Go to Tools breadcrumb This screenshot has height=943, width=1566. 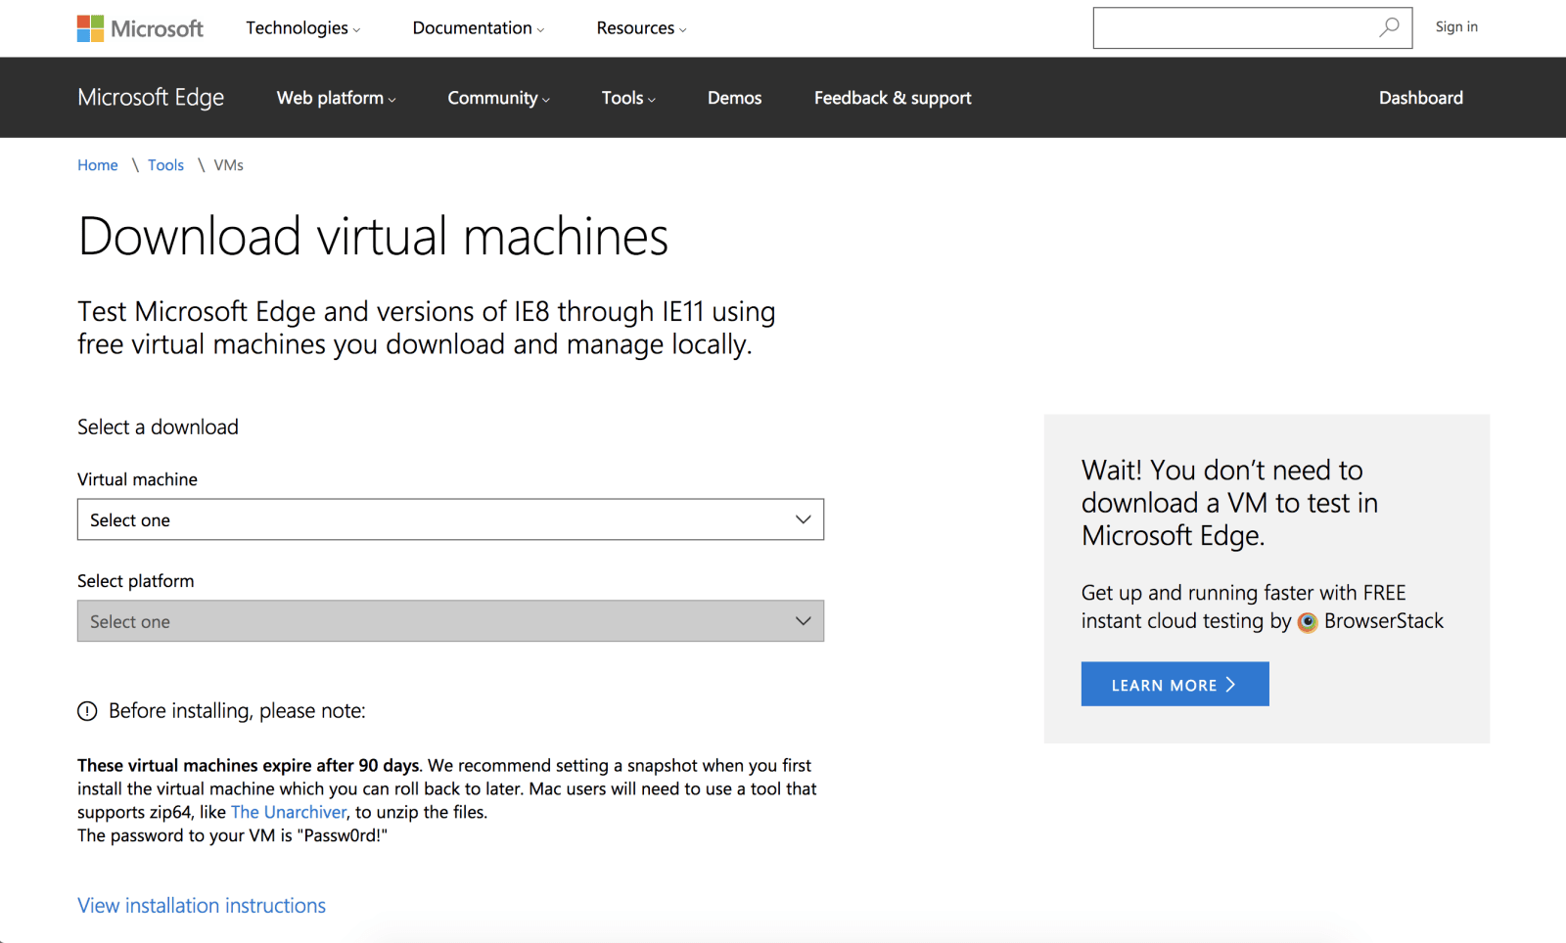[x=165, y=165]
